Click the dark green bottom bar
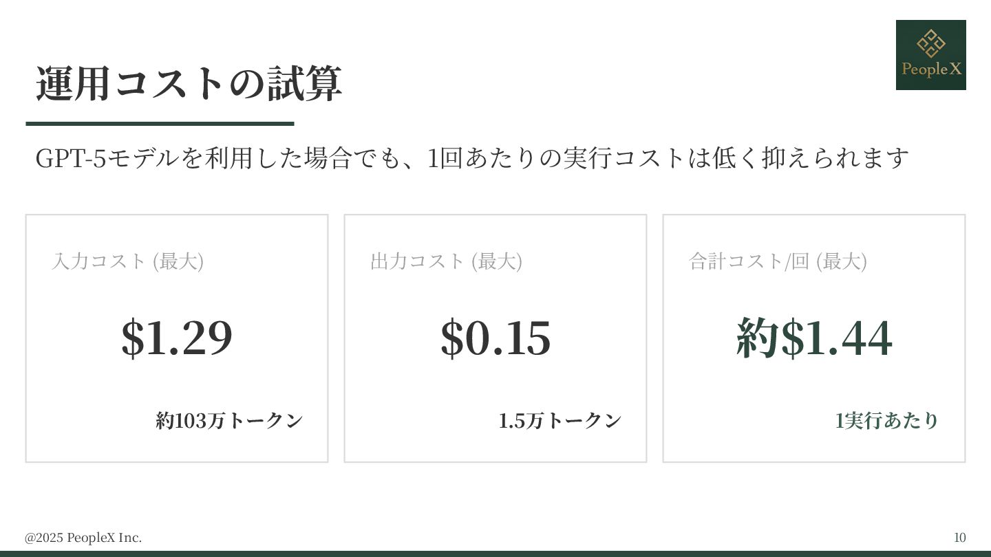This screenshot has height=557, width=991. click(495, 553)
